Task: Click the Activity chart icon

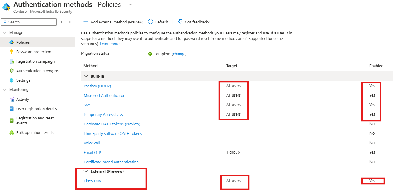Action: (12, 99)
